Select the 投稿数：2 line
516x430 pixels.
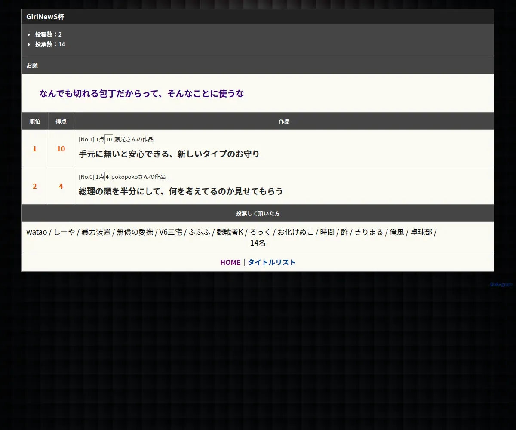48,34
